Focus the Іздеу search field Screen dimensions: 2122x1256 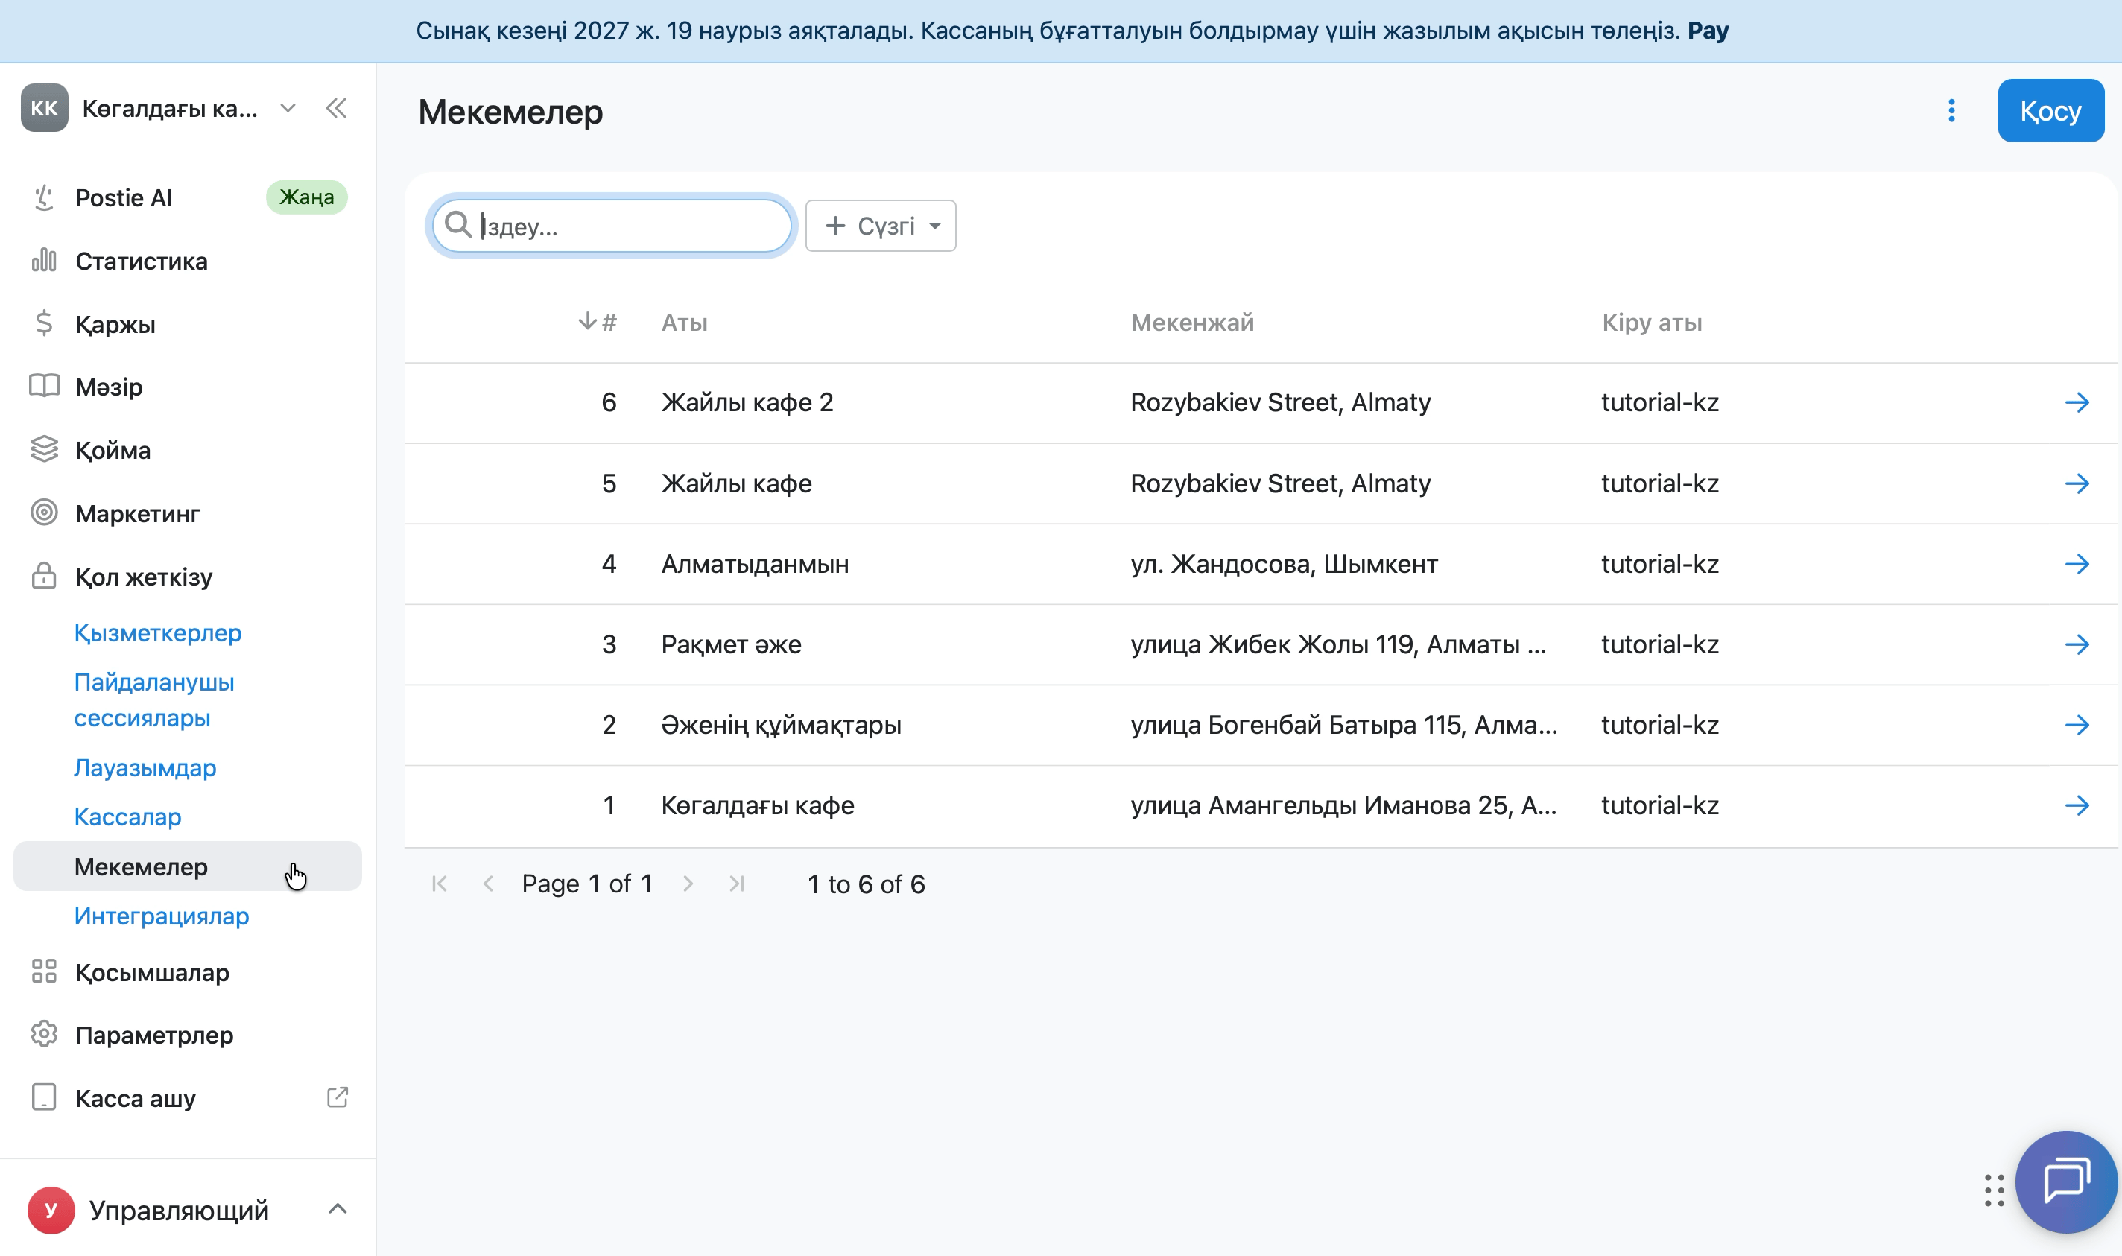coord(611,226)
